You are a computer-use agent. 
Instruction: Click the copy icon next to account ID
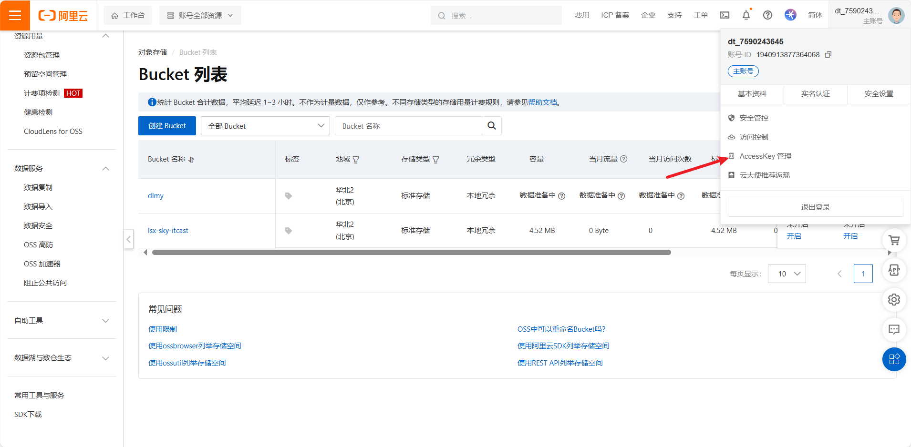[x=828, y=54]
